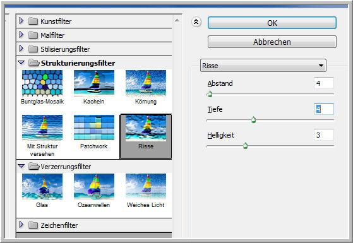Choose the Kacheln filter thumbnail
This screenshot has height=243, width=353.
[94, 83]
